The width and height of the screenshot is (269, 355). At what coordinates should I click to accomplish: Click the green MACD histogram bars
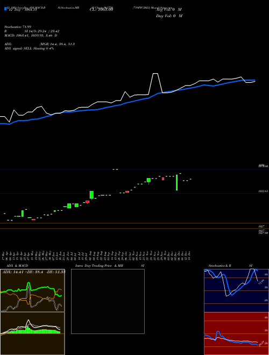34,331
